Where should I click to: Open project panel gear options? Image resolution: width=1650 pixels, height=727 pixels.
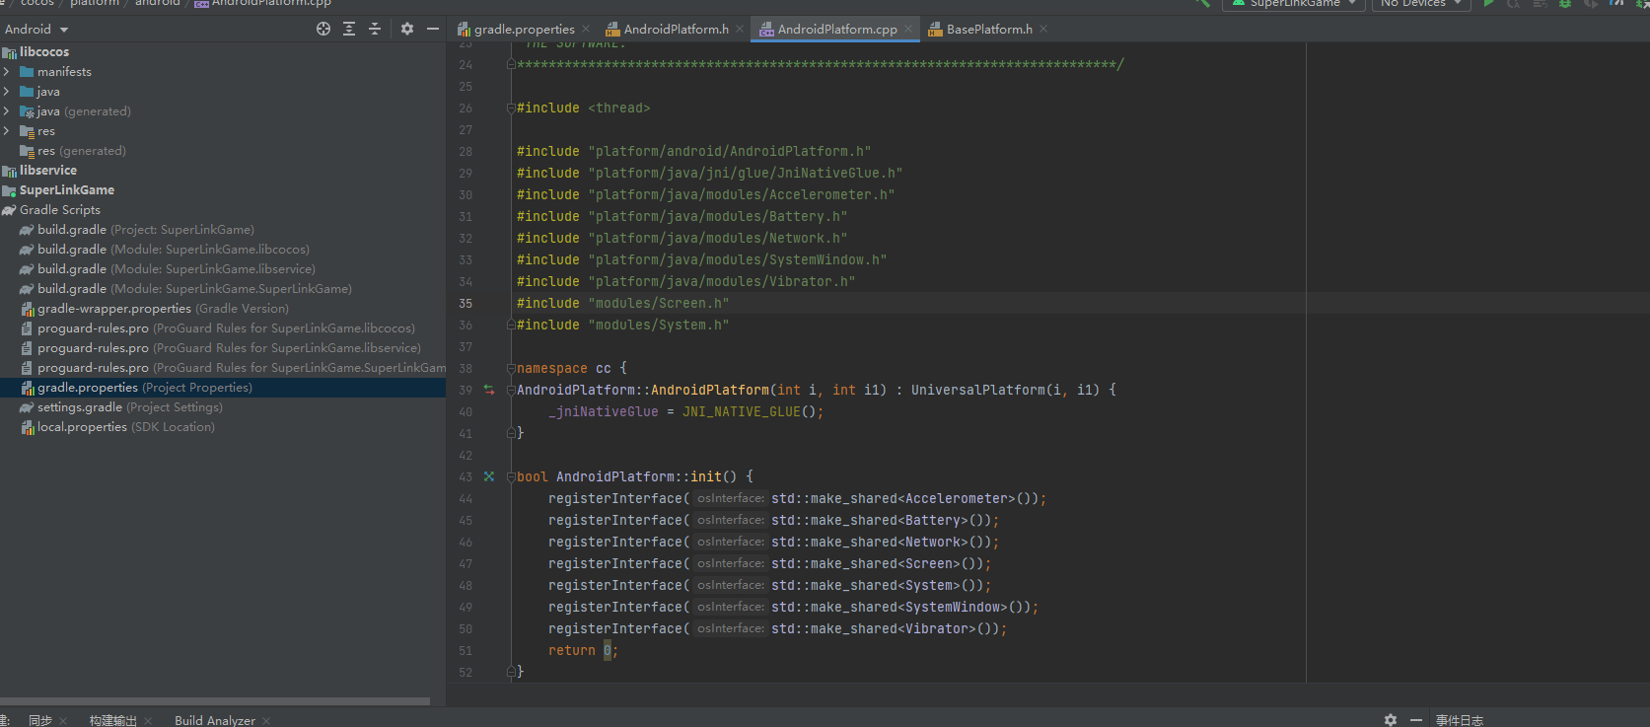[407, 29]
